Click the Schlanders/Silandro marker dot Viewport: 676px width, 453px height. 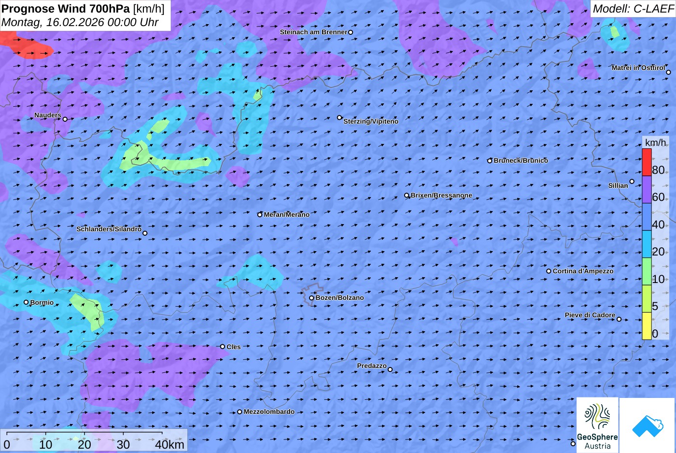coord(145,233)
